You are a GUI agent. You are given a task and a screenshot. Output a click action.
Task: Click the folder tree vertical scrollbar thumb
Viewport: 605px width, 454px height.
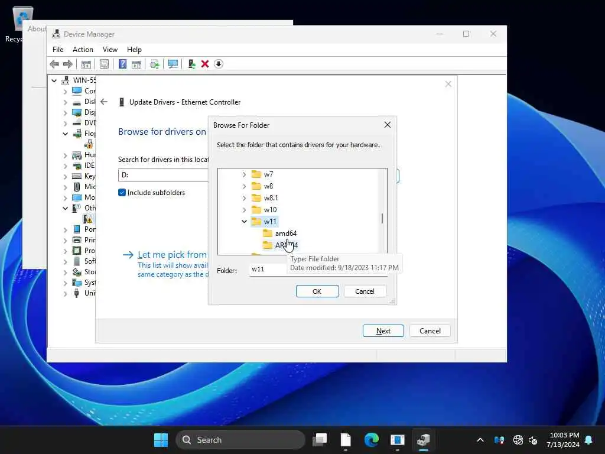[382, 219]
